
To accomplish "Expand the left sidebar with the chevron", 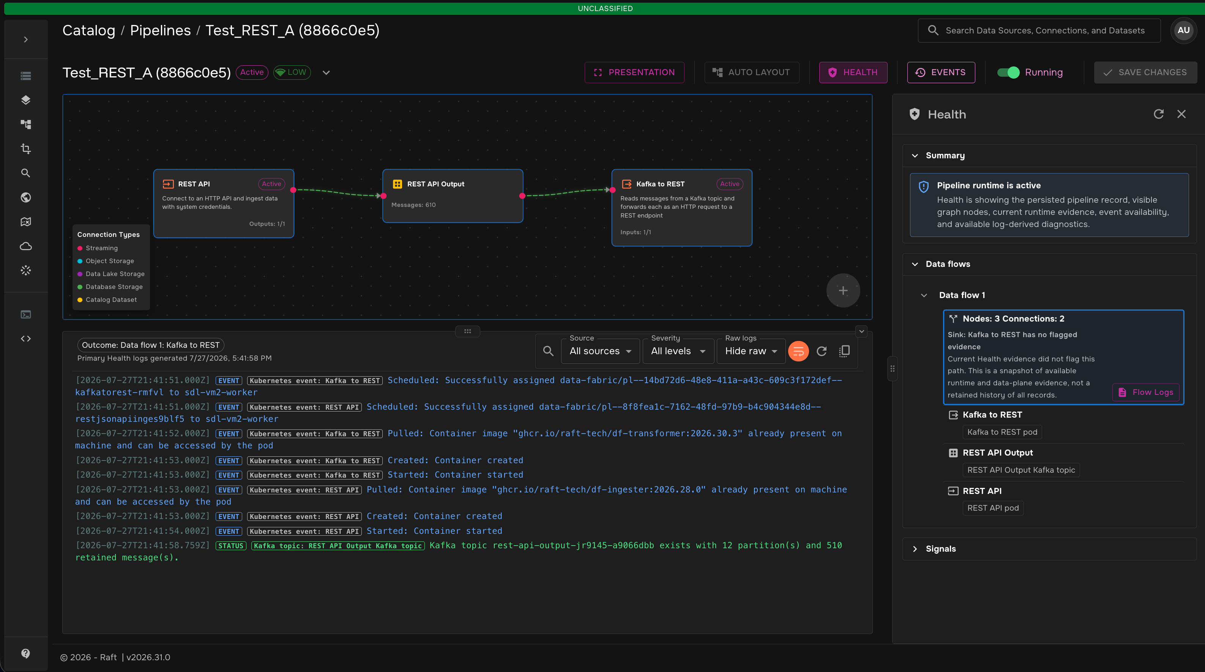I will (x=26, y=39).
